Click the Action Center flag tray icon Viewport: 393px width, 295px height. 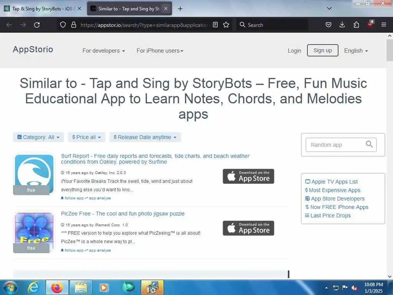tap(345, 288)
